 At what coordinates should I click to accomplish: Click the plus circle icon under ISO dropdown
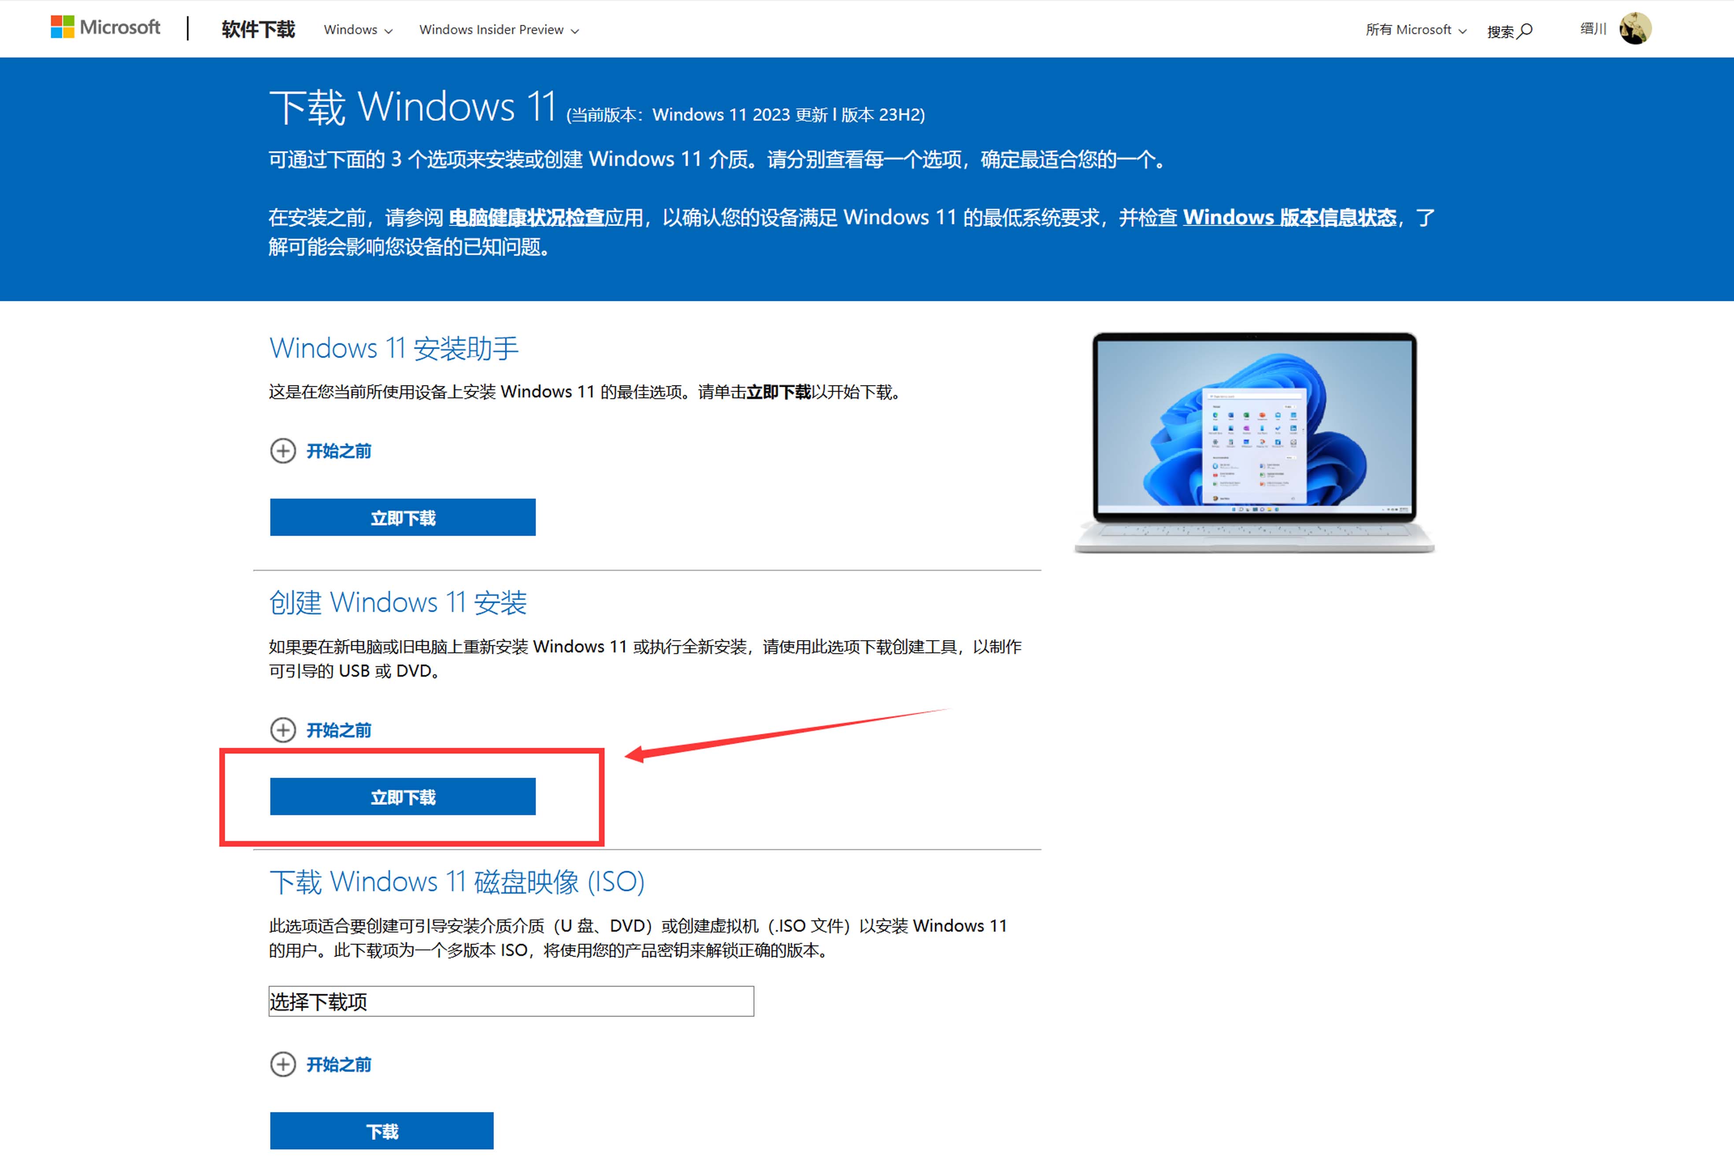283,1064
